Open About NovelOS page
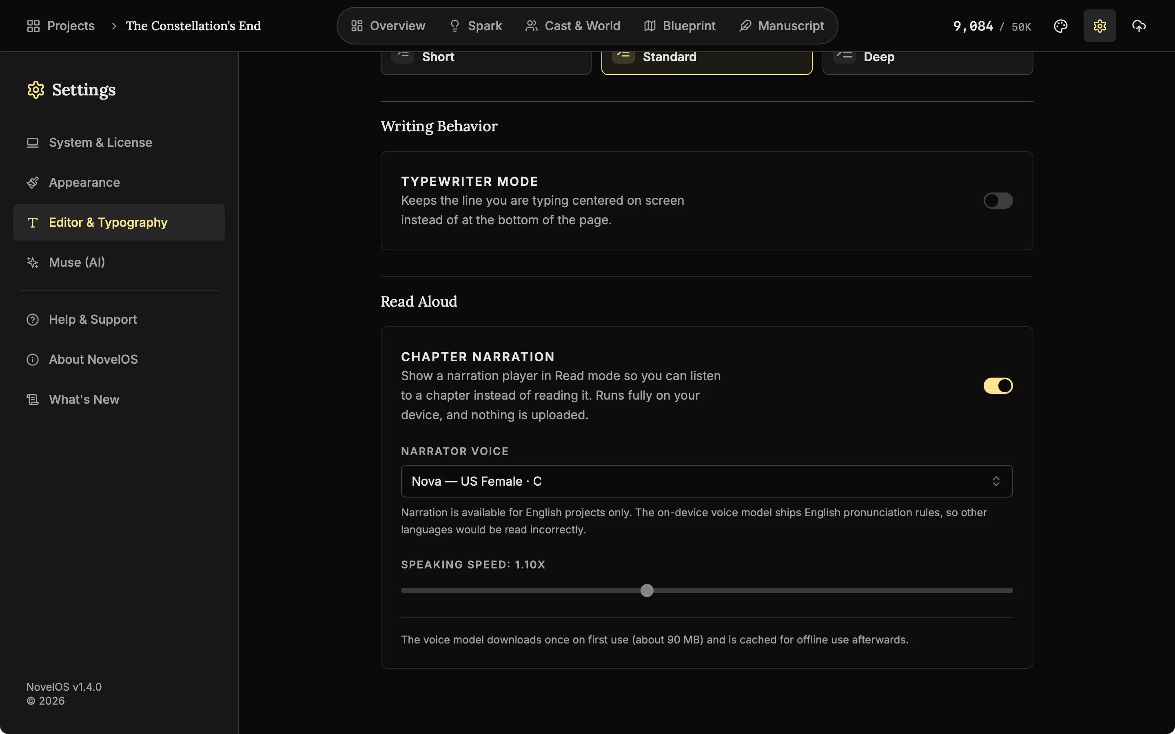Image resolution: width=1175 pixels, height=734 pixels. [x=119, y=360]
